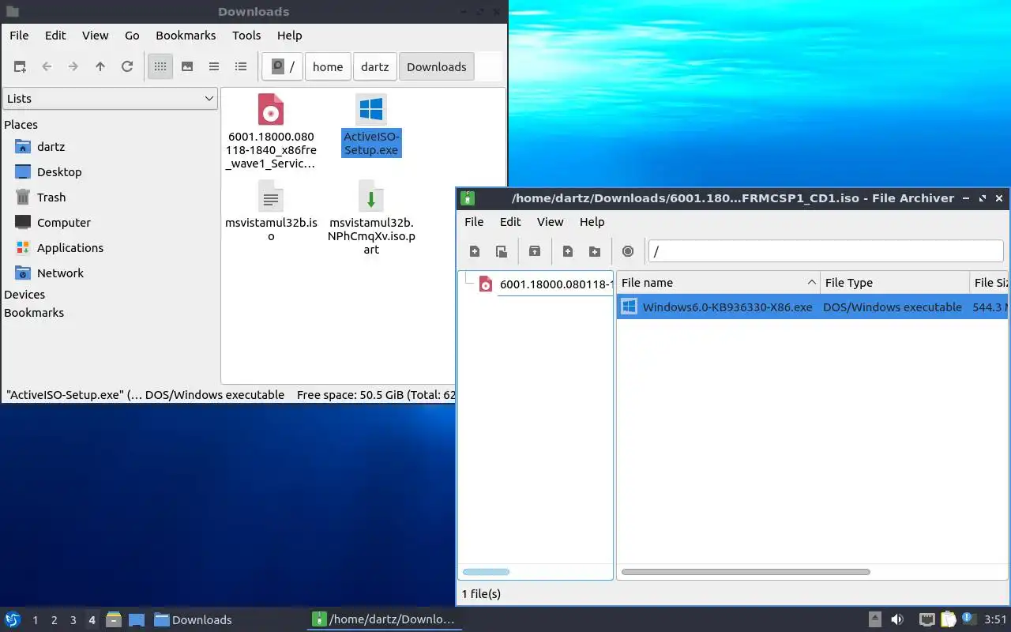Click Open Archive icon in File Archiver
1011x632 pixels.
coord(502,251)
